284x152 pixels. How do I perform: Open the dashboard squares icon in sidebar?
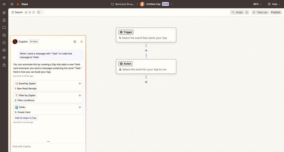(4, 13)
